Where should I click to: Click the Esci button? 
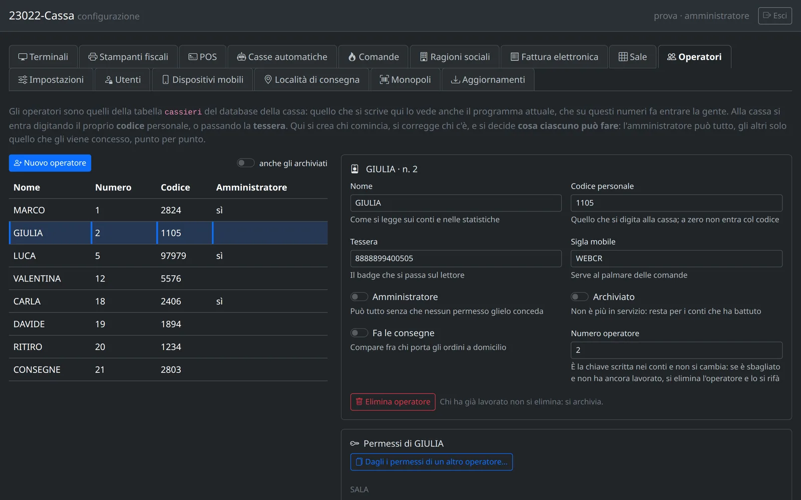[775, 15]
